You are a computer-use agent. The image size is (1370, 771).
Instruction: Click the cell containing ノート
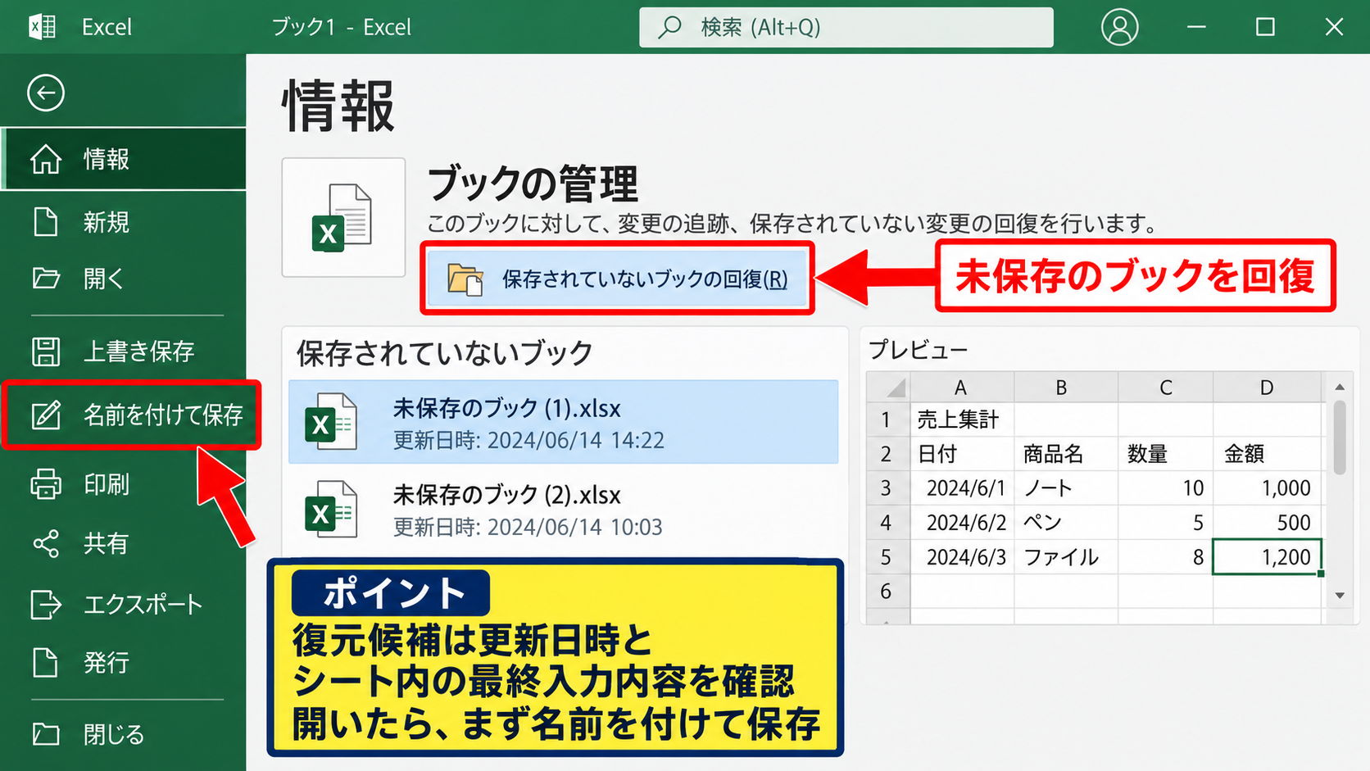pyautogui.click(x=1066, y=488)
